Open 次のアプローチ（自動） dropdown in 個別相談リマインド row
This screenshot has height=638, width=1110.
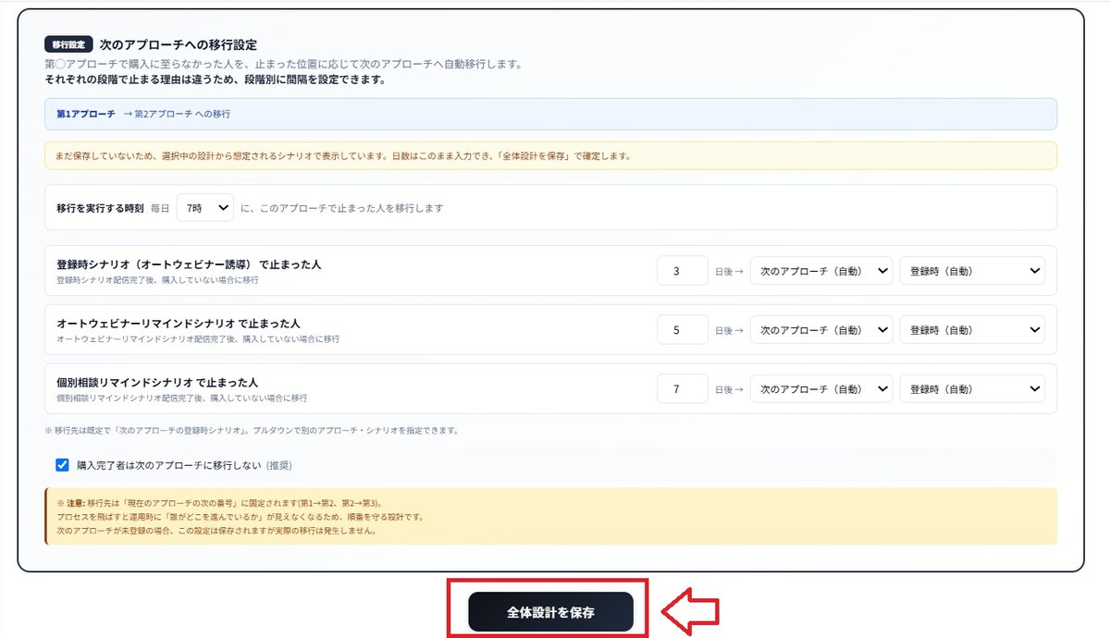(x=821, y=389)
